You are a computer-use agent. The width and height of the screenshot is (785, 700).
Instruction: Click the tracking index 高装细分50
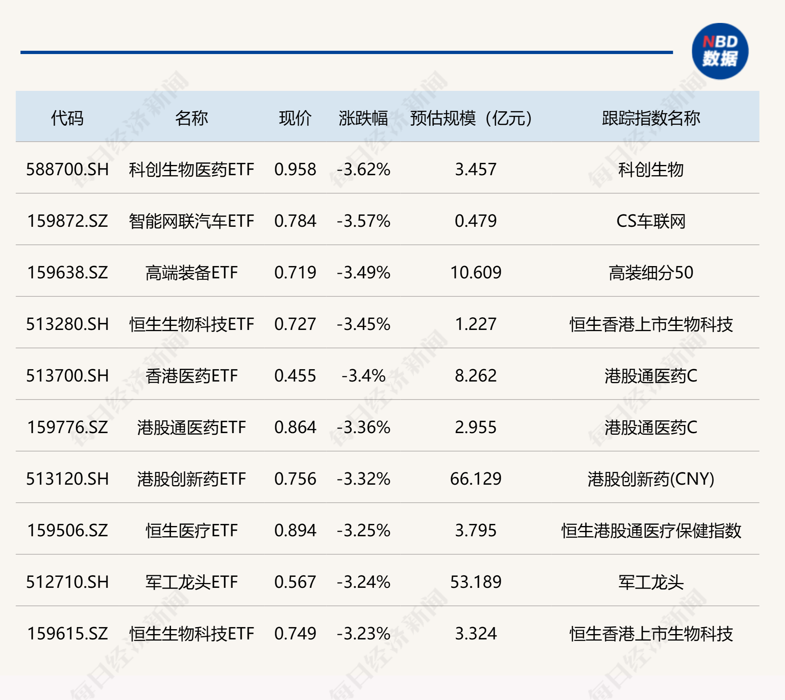click(x=651, y=273)
